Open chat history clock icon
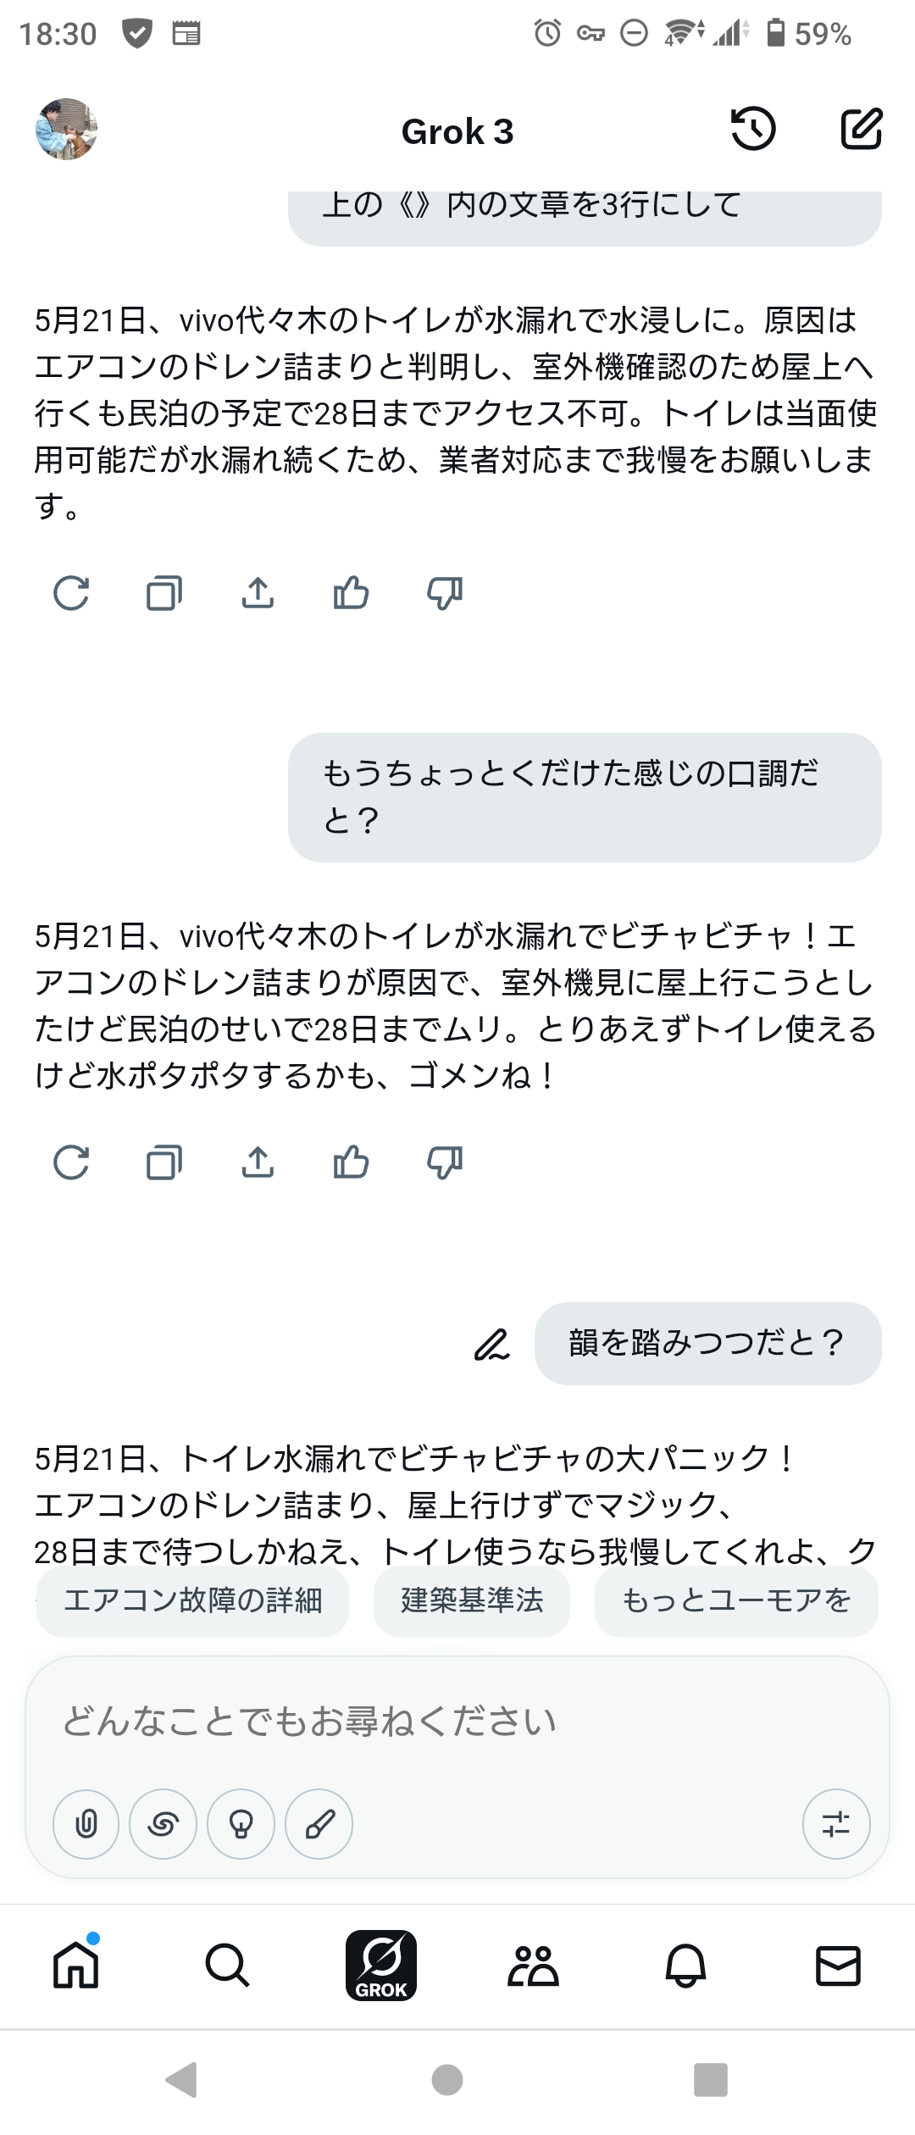 (752, 130)
